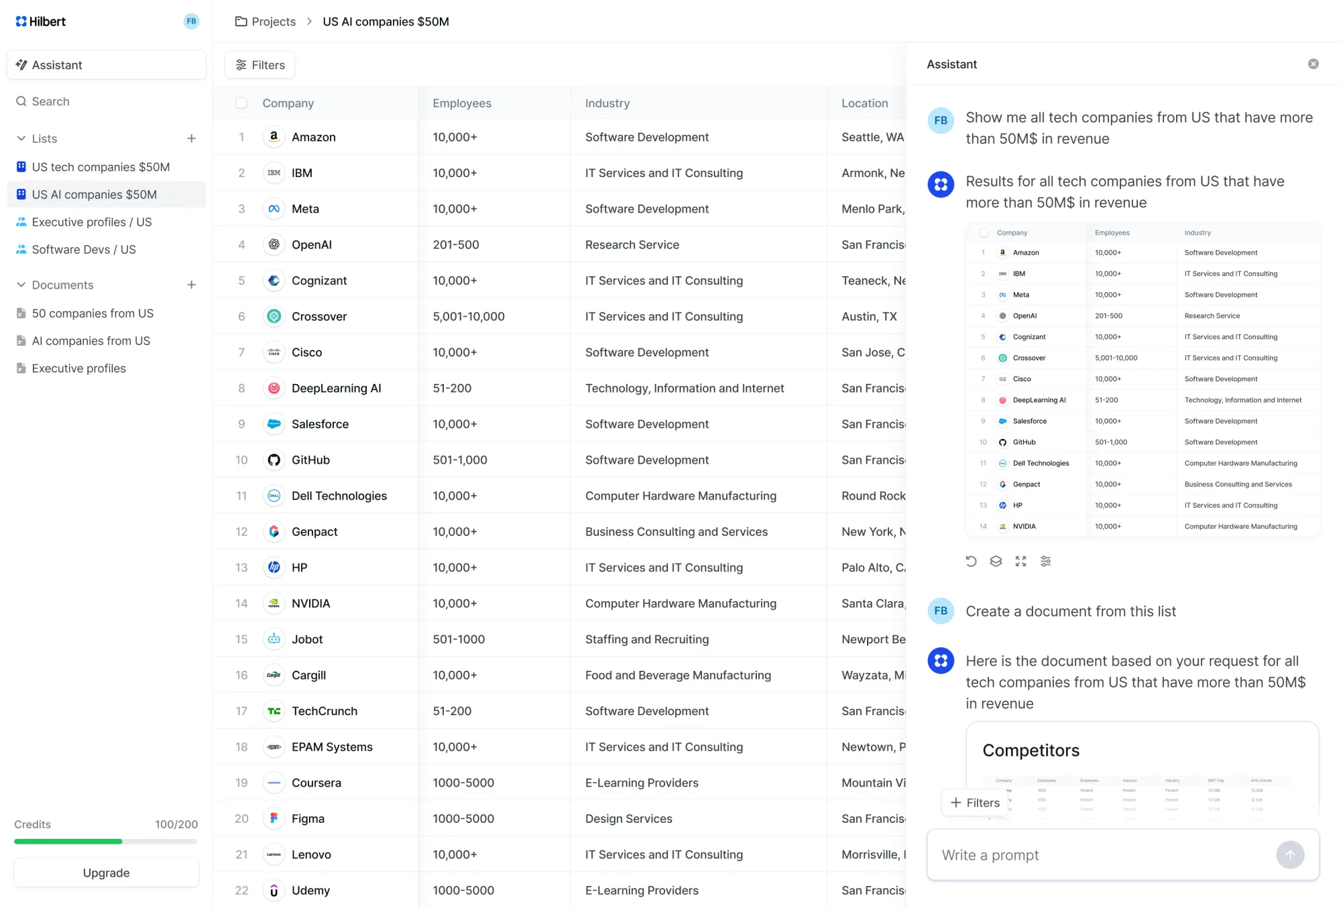Click the Upgrade button
Viewport: 1341px width, 908px height.
(x=107, y=872)
